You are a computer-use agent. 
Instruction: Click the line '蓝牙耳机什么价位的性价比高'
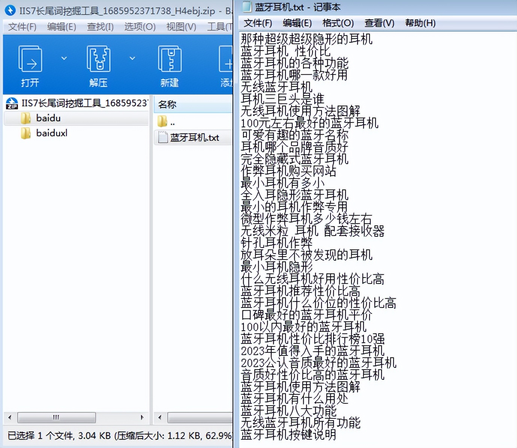(x=319, y=303)
